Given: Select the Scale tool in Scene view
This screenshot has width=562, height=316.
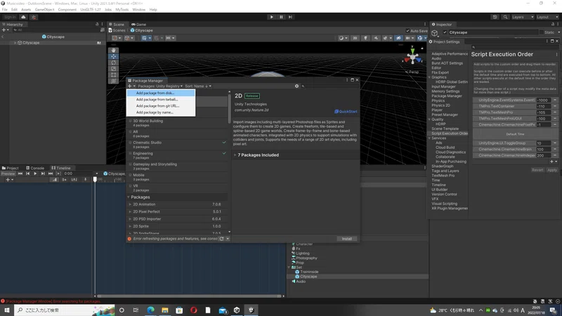Looking at the screenshot, I should [113, 69].
